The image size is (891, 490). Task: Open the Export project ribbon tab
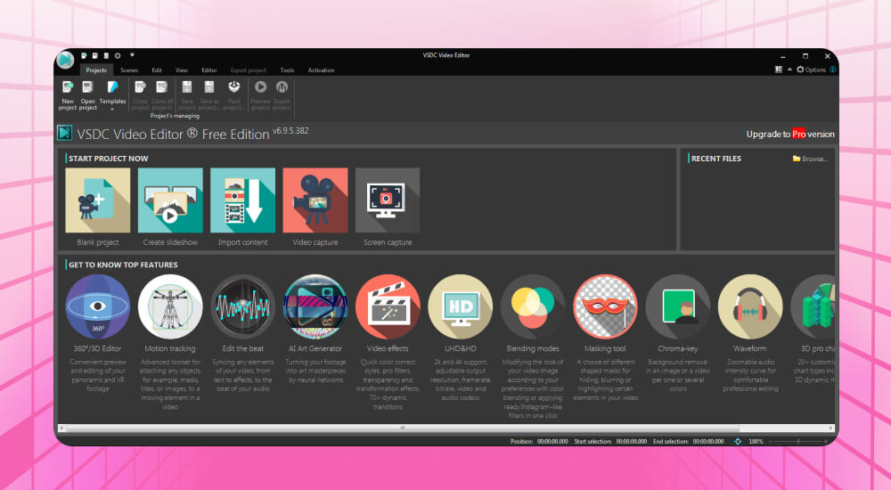[249, 70]
